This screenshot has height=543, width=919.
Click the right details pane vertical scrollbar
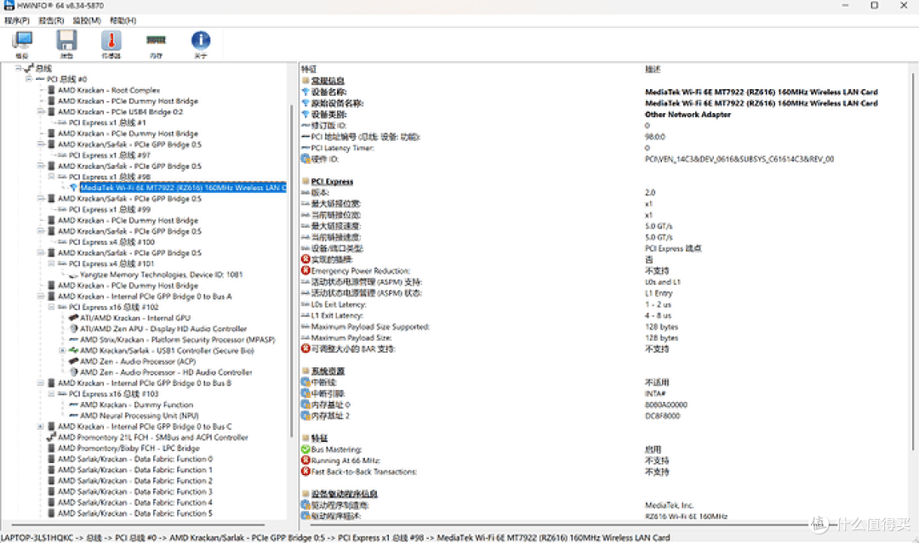tap(913, 260)
